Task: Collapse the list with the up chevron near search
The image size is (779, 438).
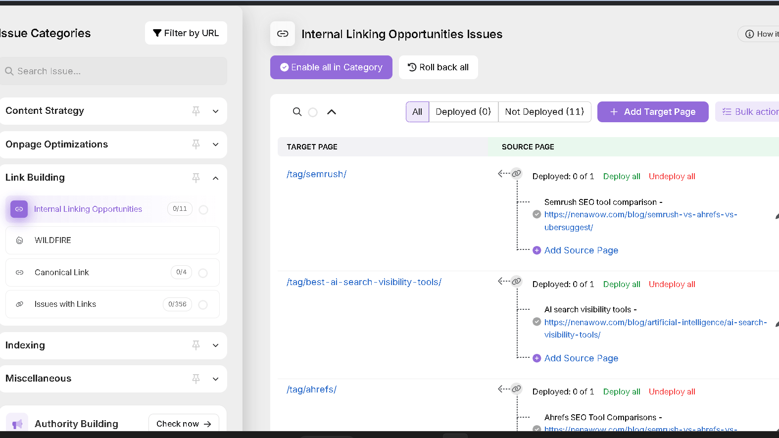Action: (332, 112)
